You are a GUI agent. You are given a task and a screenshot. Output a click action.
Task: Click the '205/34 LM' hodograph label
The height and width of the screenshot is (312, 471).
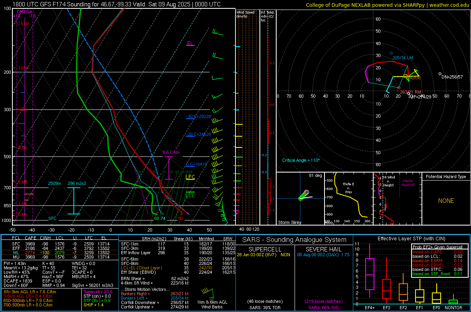tap(402, 58)
